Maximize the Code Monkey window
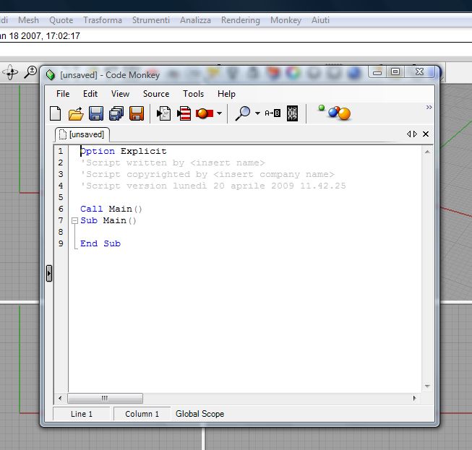The image size is (472, 450). (x=395, y=72)
